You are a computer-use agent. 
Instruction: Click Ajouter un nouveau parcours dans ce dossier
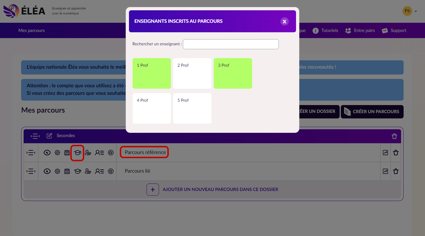point(220,190)
